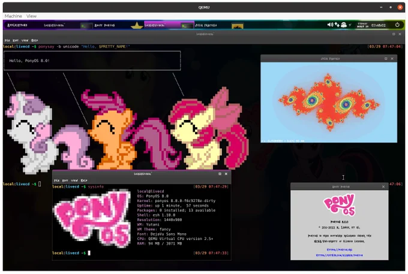
Task: Click the weather cloud icon in the panel
Action: coord(344,25)
